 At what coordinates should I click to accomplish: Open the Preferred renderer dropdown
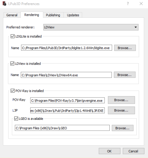point(91,27)
